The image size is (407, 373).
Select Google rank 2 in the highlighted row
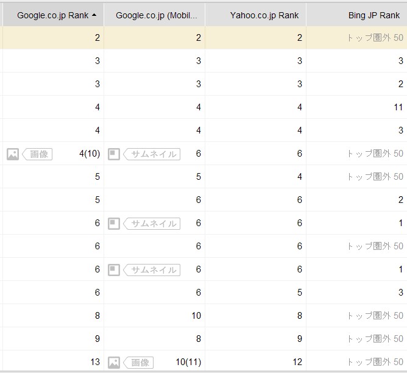pos(97,38)
